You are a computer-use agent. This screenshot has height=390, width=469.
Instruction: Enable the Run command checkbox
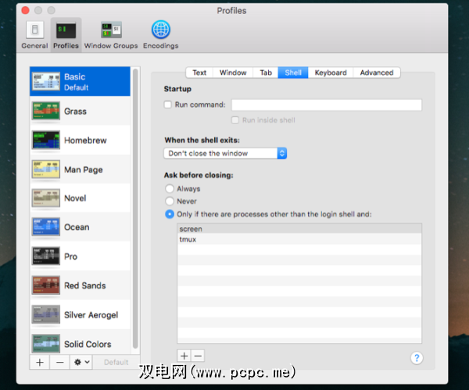click(x=168, y=105)
